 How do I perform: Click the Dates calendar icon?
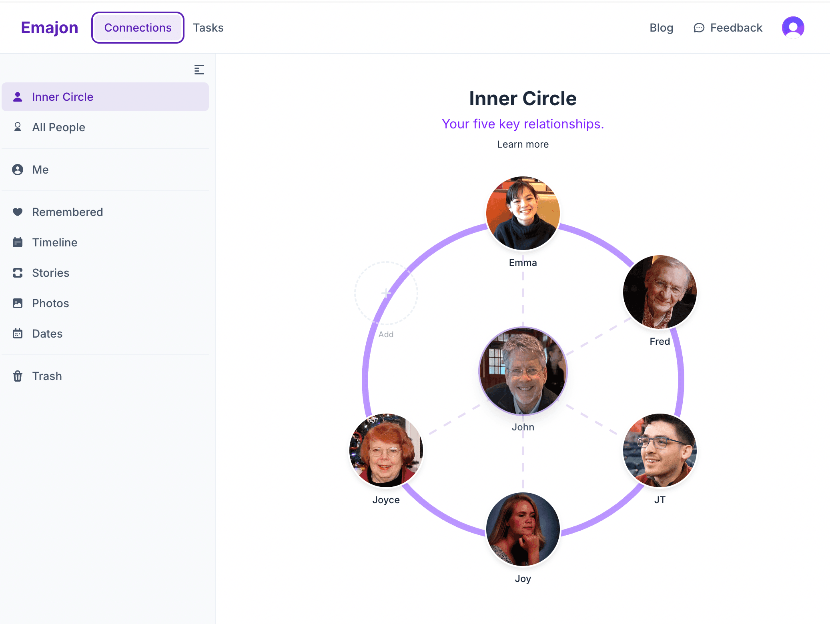18,334
